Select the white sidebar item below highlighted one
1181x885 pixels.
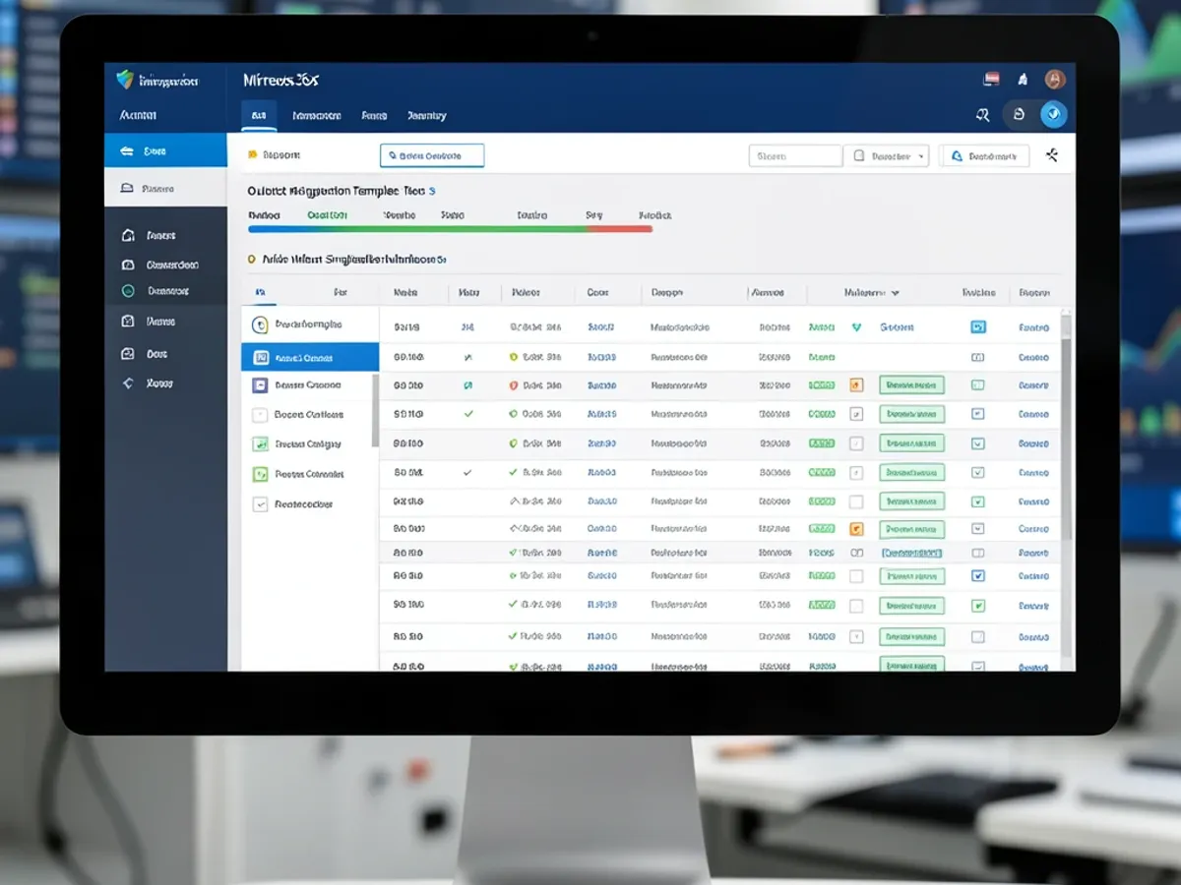pyautogui.click(x=165, y=188)
